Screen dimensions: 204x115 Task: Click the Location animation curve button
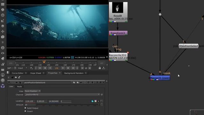[x=102, y=101]
